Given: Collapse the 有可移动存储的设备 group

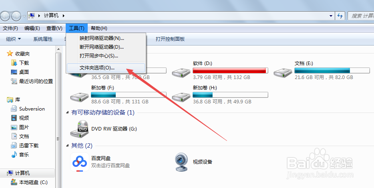Looking at the screenshot, I should 68,113.
